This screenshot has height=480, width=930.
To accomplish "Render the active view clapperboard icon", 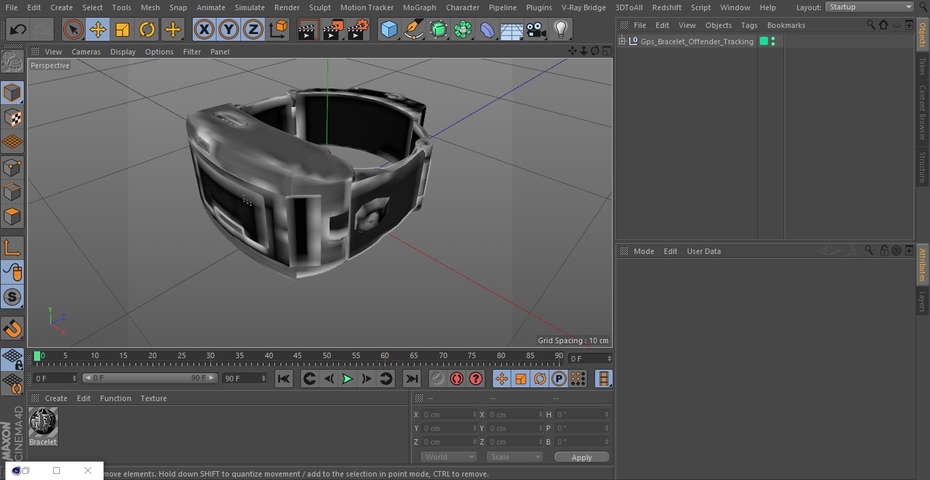I will pos(308,29).
